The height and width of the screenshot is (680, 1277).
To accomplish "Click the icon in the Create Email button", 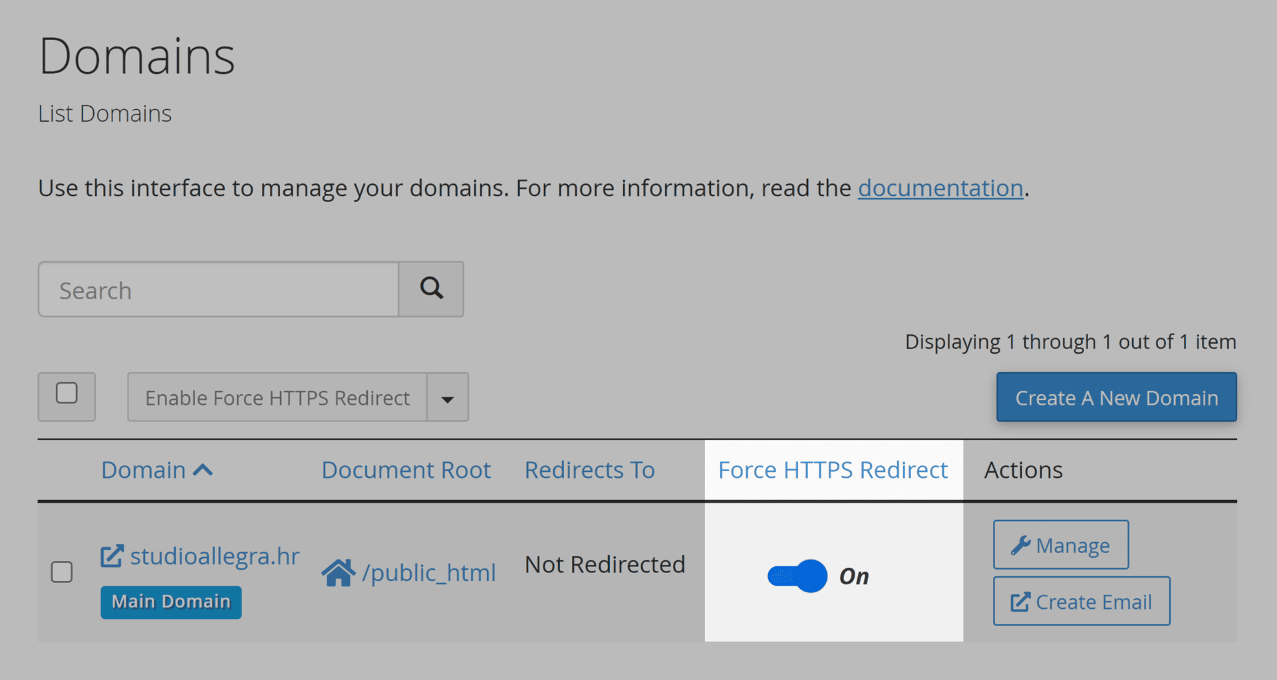I will (1020, 602).
